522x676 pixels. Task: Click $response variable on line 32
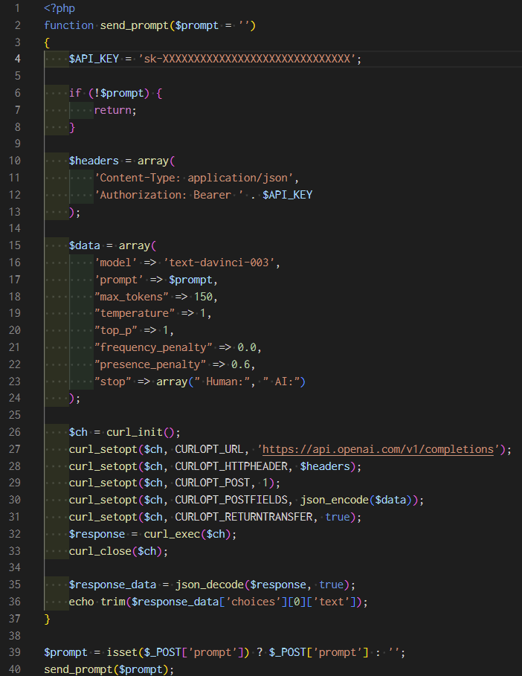pos(97,534)
